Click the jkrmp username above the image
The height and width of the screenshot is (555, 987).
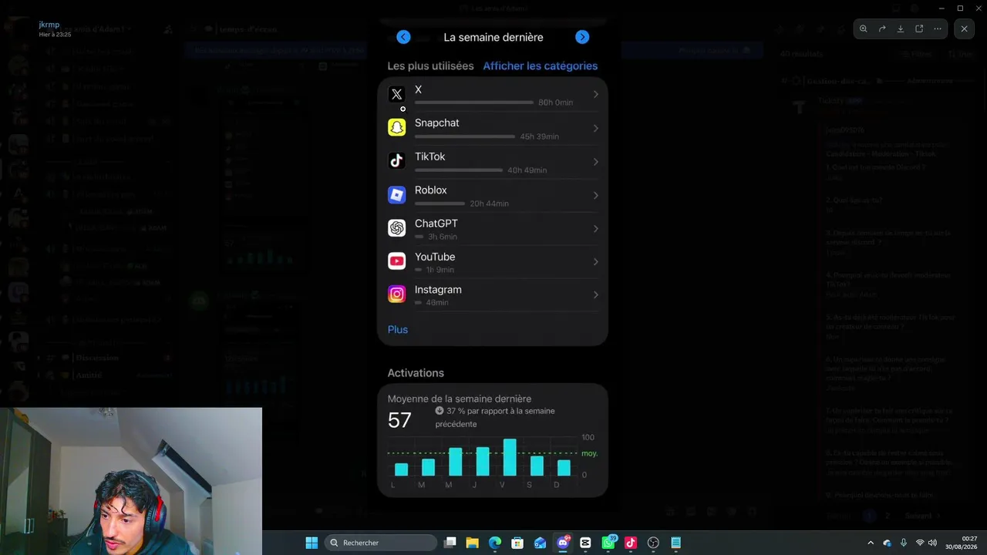click(49, 25)
